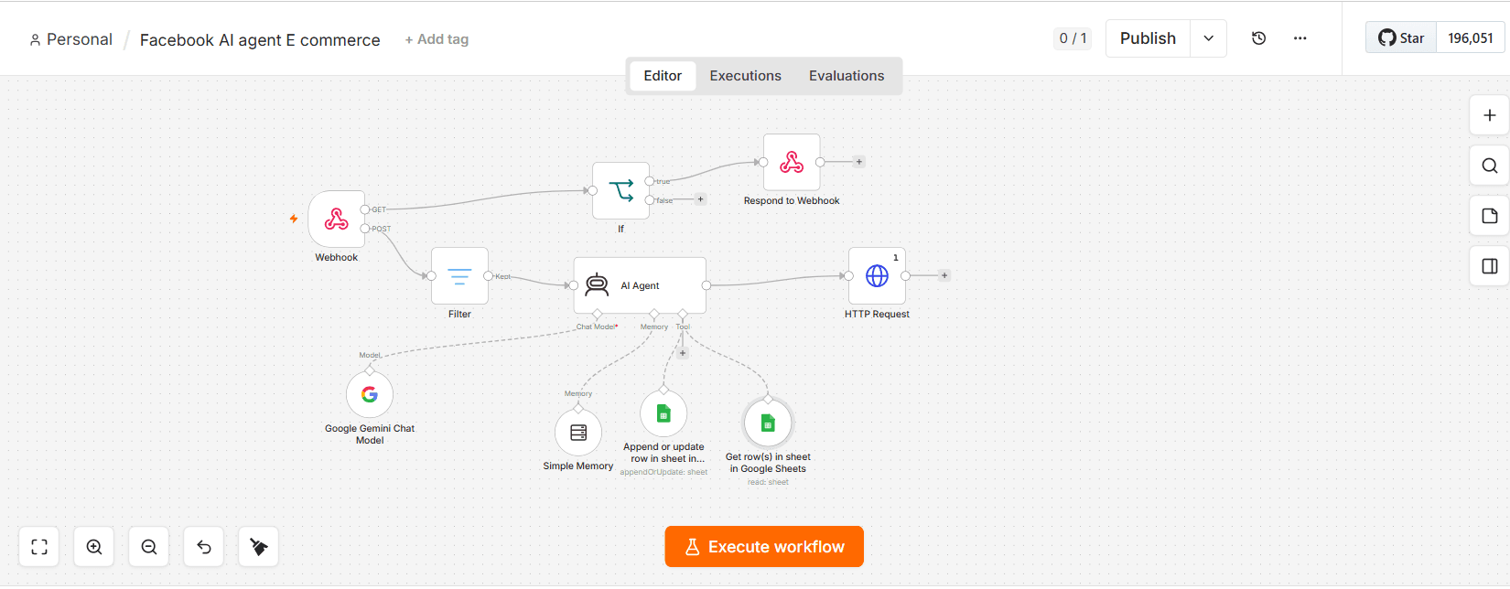Add node after the HTTP Request output

tap(944, 275)
